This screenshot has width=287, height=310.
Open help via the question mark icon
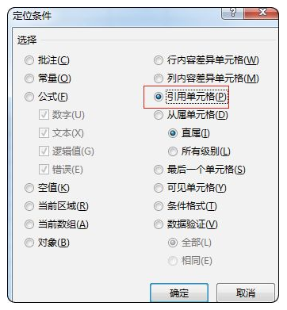coord(232,13)
